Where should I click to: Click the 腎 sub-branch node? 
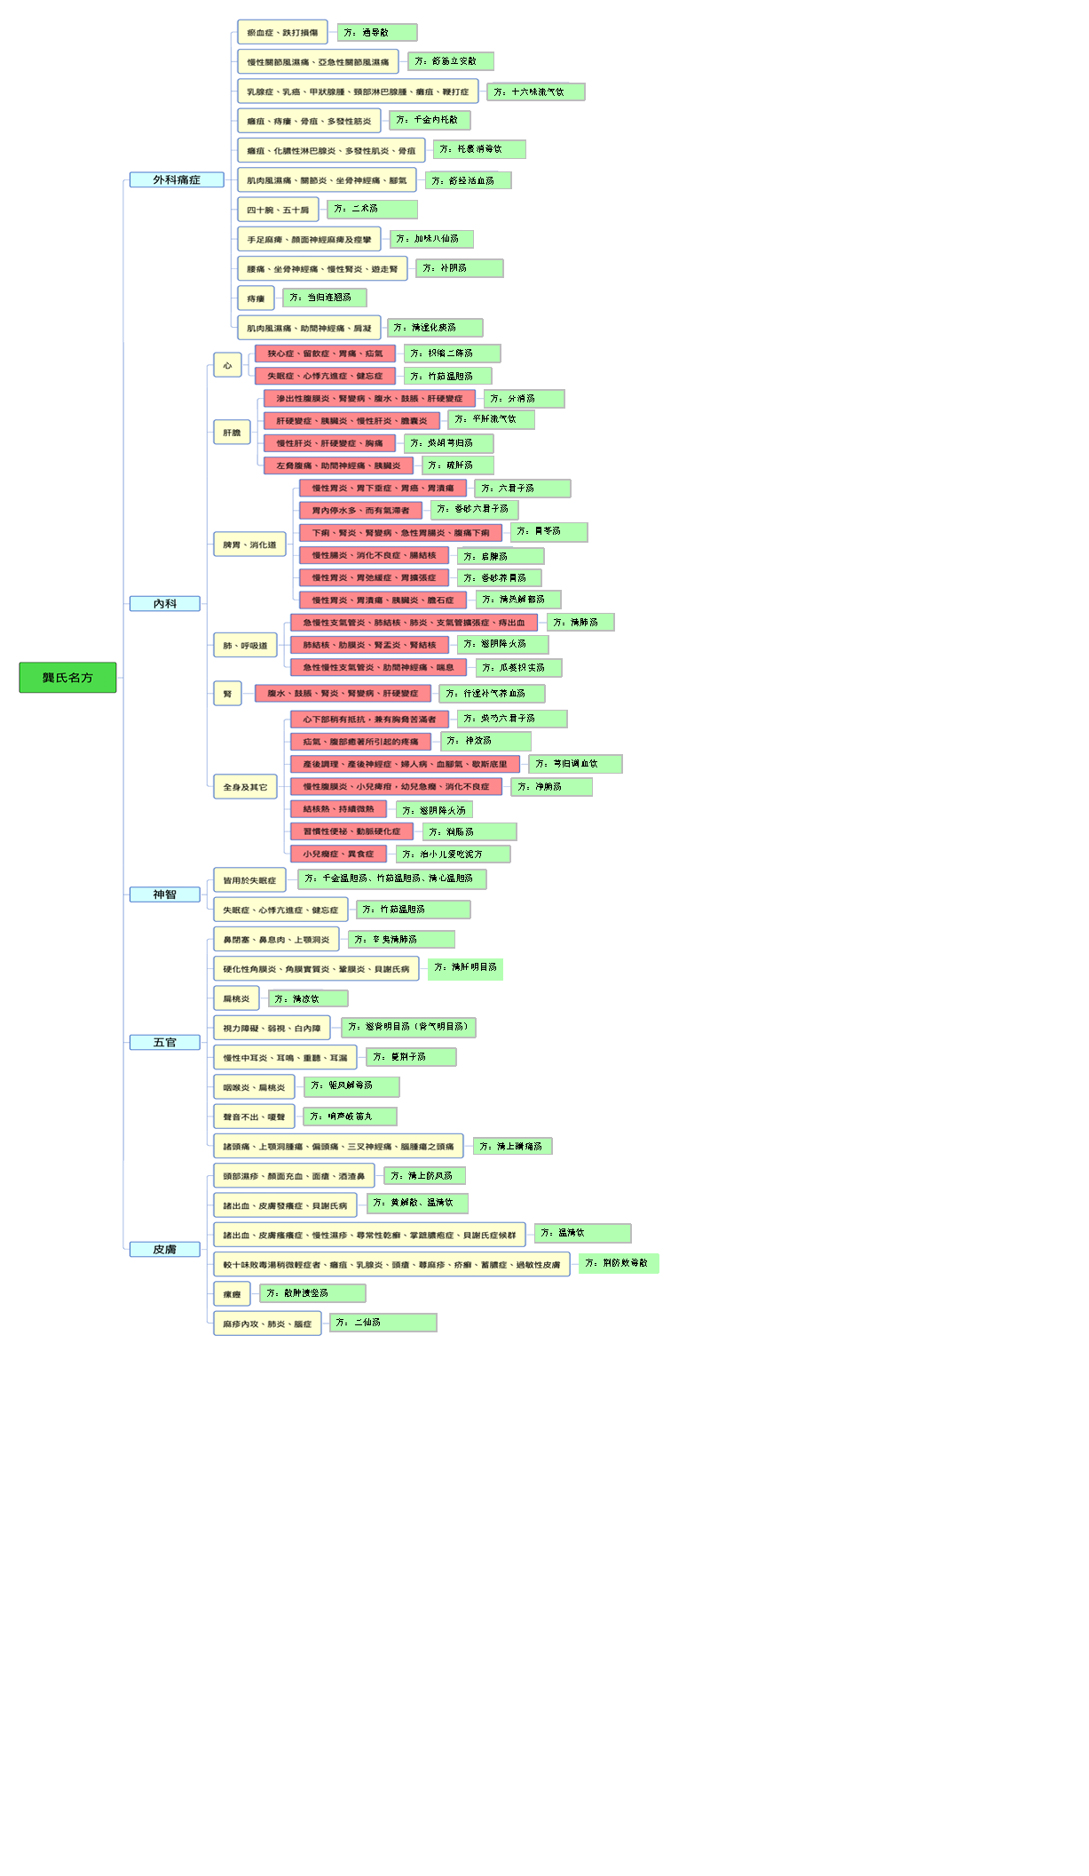point(227,694)
